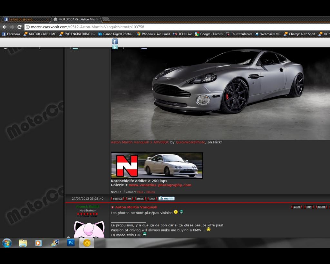Close the MOTOR CARS browser tab
Screen dimensions: 330x264
(97, 19)
